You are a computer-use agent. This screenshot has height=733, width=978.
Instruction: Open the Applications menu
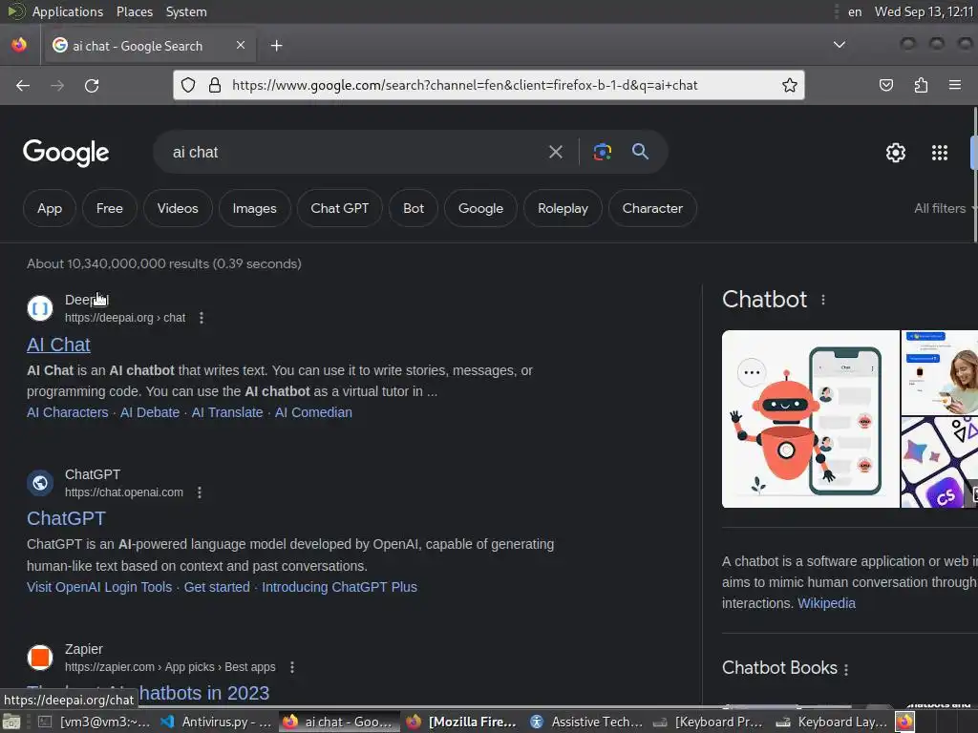coord(68,11)
